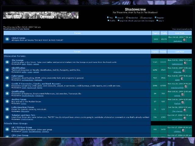The width and height of the screenshot is (195, 146).
Task: Click the icon beside Search
Action: [116, 18]
